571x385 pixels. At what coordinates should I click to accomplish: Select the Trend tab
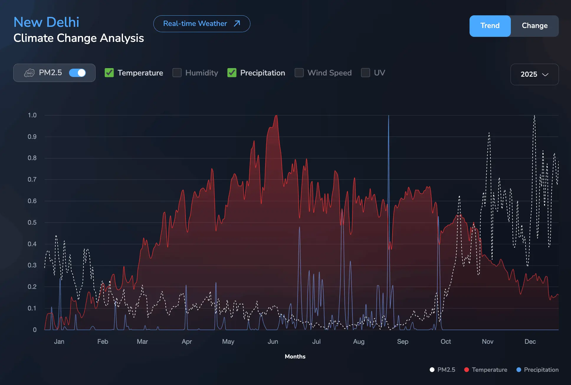[490, 26]
